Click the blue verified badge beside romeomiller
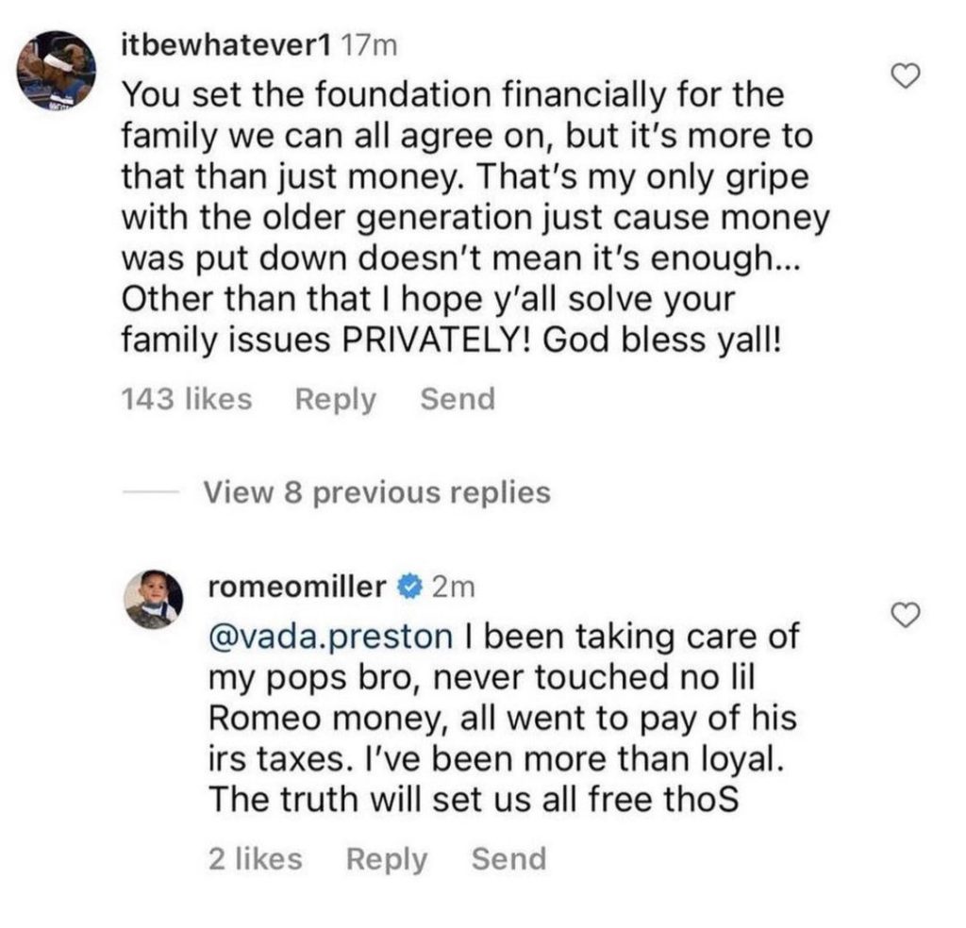This screenshot has width=966, height=928. click(x=408, y=588)
